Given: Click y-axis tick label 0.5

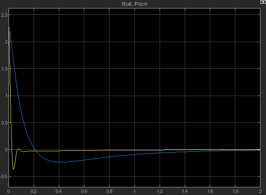Looking at the screenshot, I should click(x=4, y=123).
